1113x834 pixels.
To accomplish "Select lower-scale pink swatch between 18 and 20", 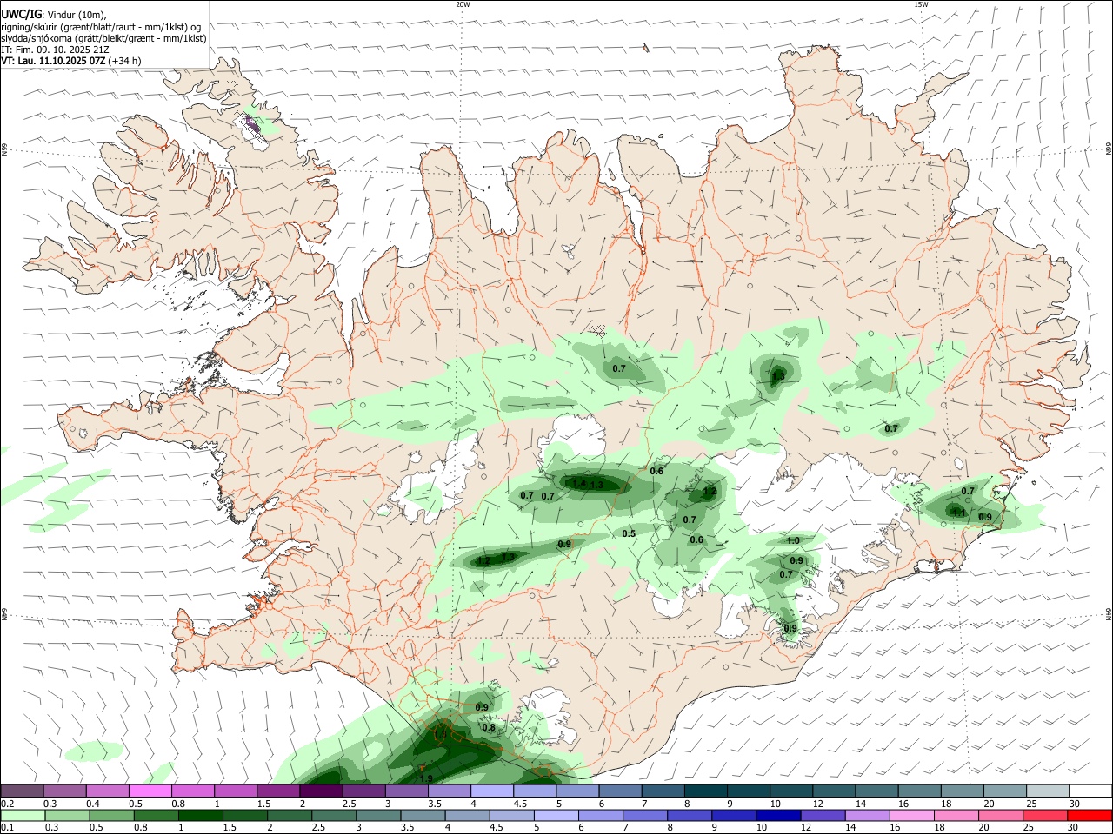I will tap(956, 815).
